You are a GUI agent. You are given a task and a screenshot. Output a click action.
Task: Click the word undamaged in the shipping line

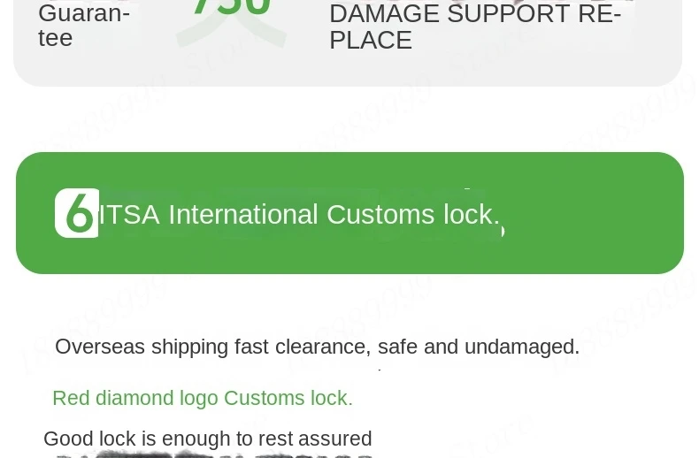coord(521,347)
